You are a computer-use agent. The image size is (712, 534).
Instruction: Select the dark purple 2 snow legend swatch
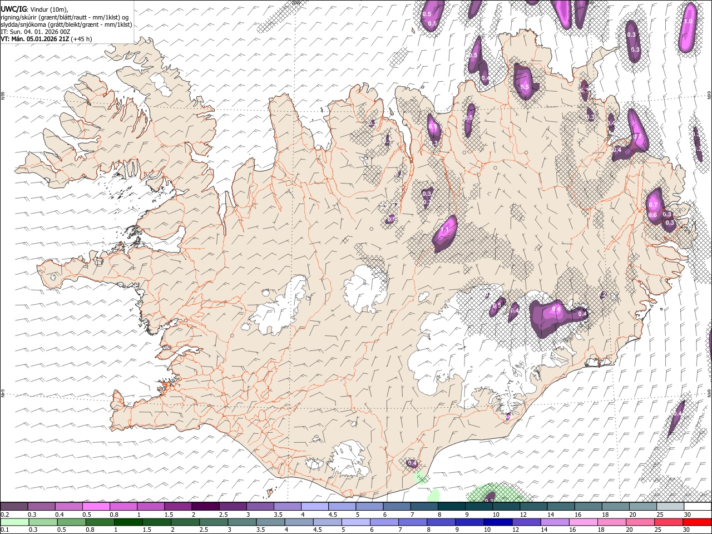click(205, 506)
